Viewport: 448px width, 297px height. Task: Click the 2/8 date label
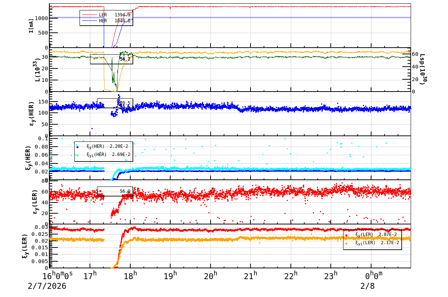[367, 286]
